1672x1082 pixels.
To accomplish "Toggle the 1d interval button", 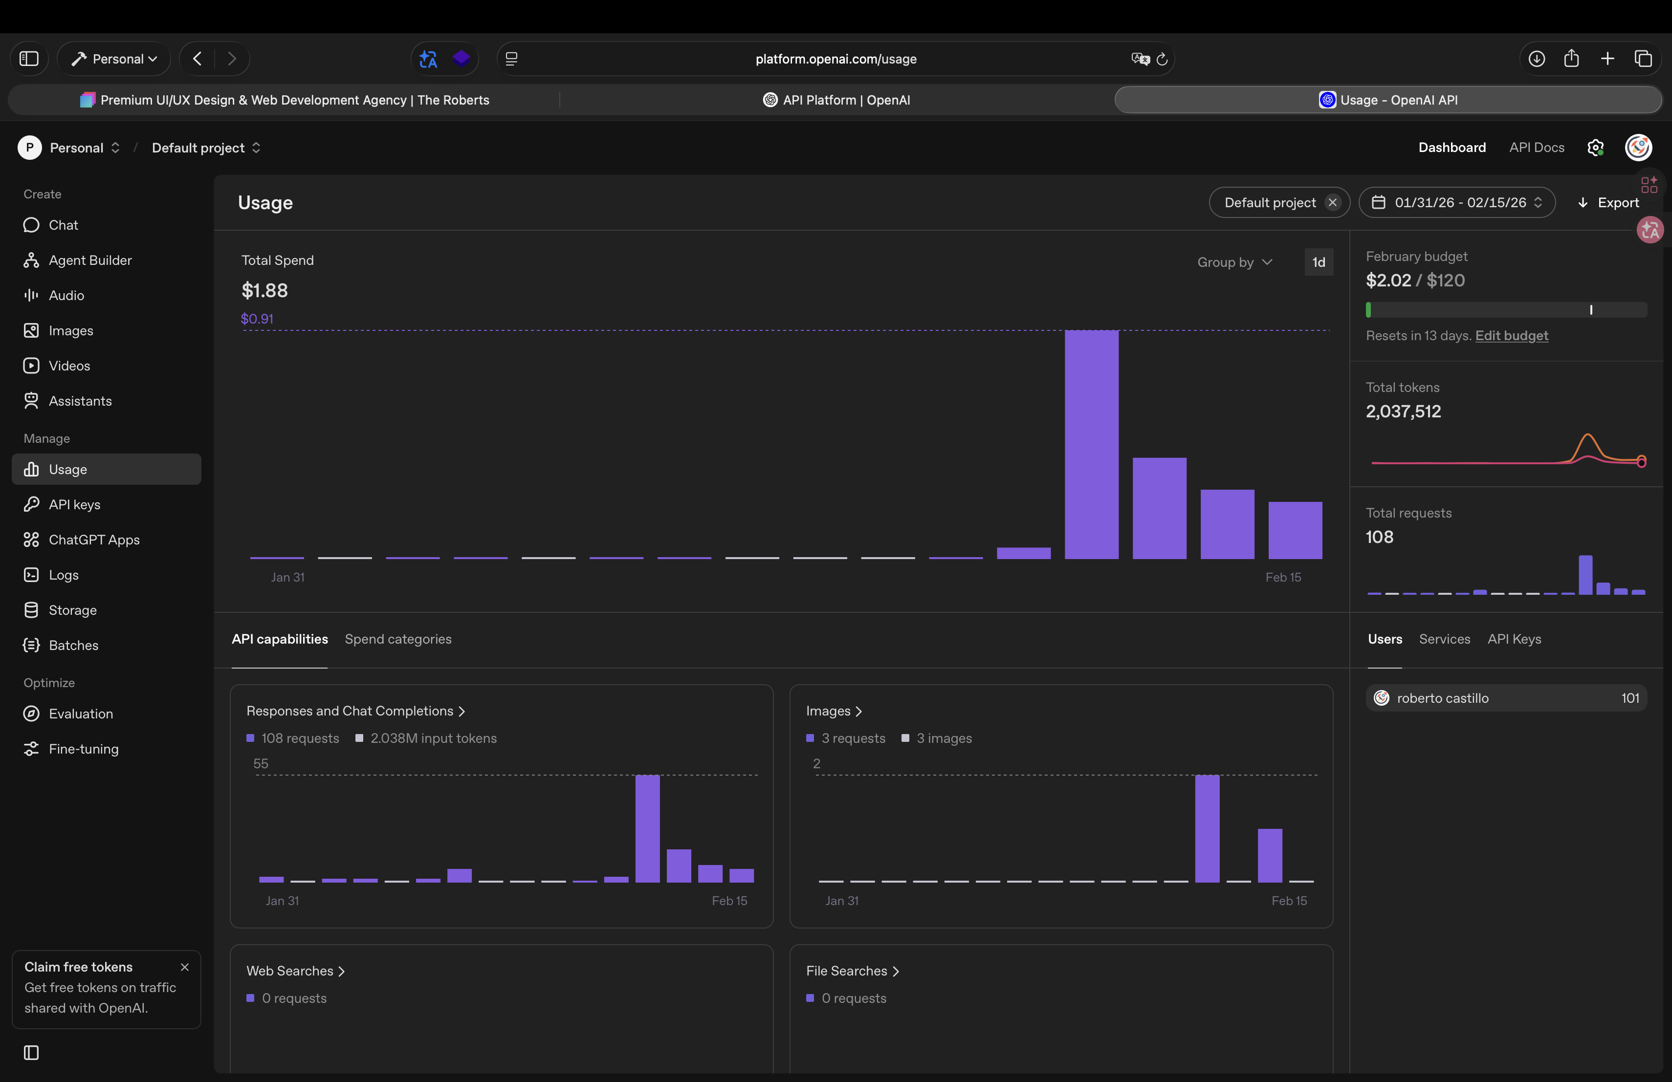I will (1318, 262).
